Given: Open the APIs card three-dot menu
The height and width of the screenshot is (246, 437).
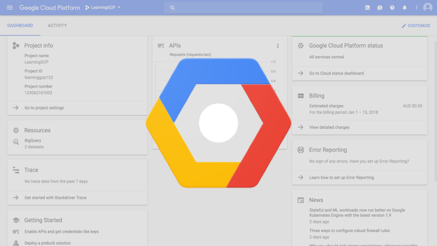Looking at the screenshot, I should pos(277,46).
